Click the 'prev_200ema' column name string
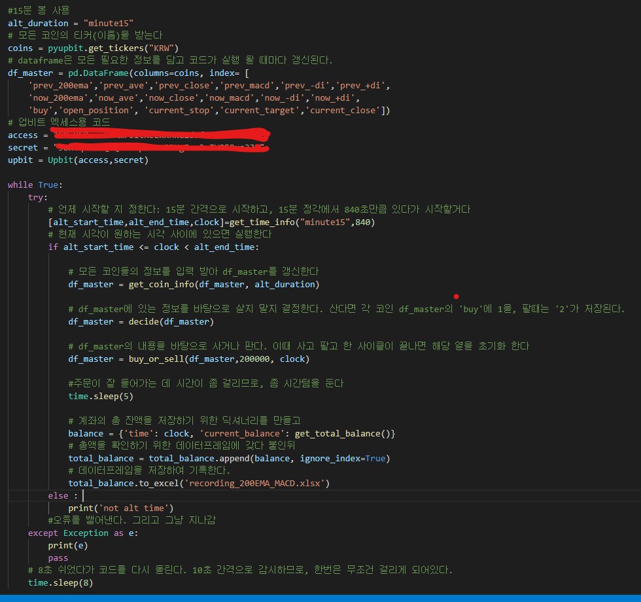Screen dimensions: 641x602 coord(56,85)
